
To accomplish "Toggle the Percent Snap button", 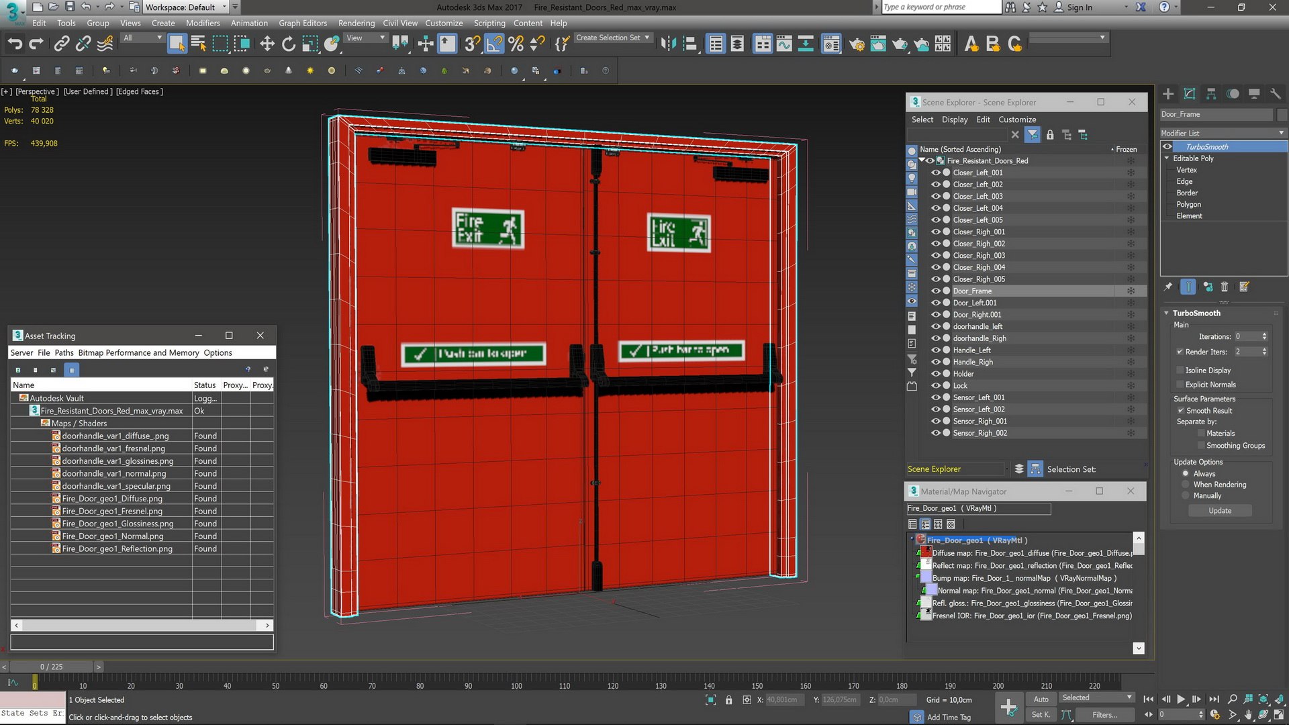I will (516, 44).
